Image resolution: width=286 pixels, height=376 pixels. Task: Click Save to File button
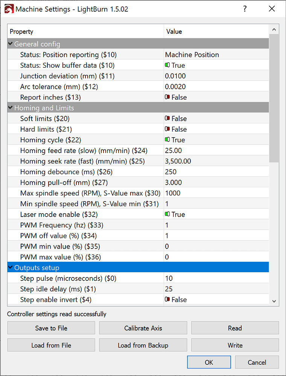[x=51, y=328]
